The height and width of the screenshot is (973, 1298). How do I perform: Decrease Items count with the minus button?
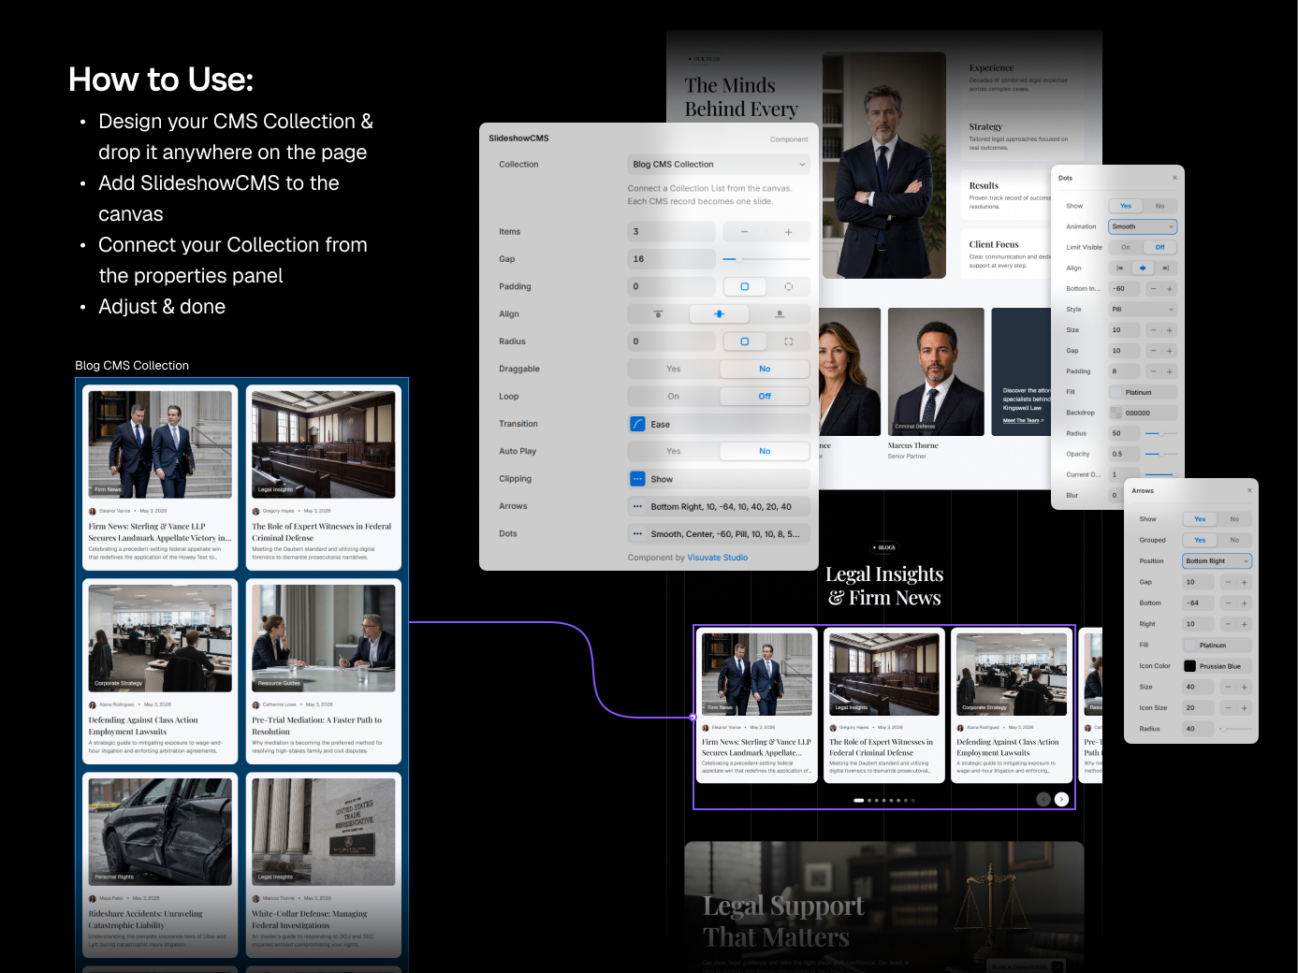point(744,232)
